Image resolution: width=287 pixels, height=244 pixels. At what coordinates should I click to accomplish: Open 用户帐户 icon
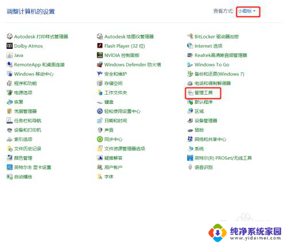[x=100, y=167]
